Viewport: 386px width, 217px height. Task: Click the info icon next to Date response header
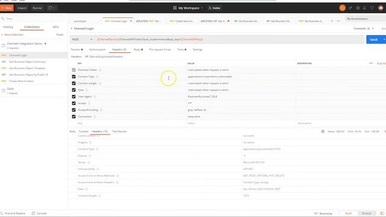(87, 189)
